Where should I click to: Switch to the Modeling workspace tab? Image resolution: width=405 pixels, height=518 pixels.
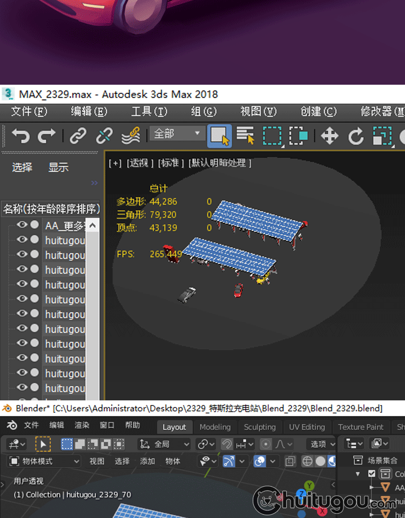point(215,427)
